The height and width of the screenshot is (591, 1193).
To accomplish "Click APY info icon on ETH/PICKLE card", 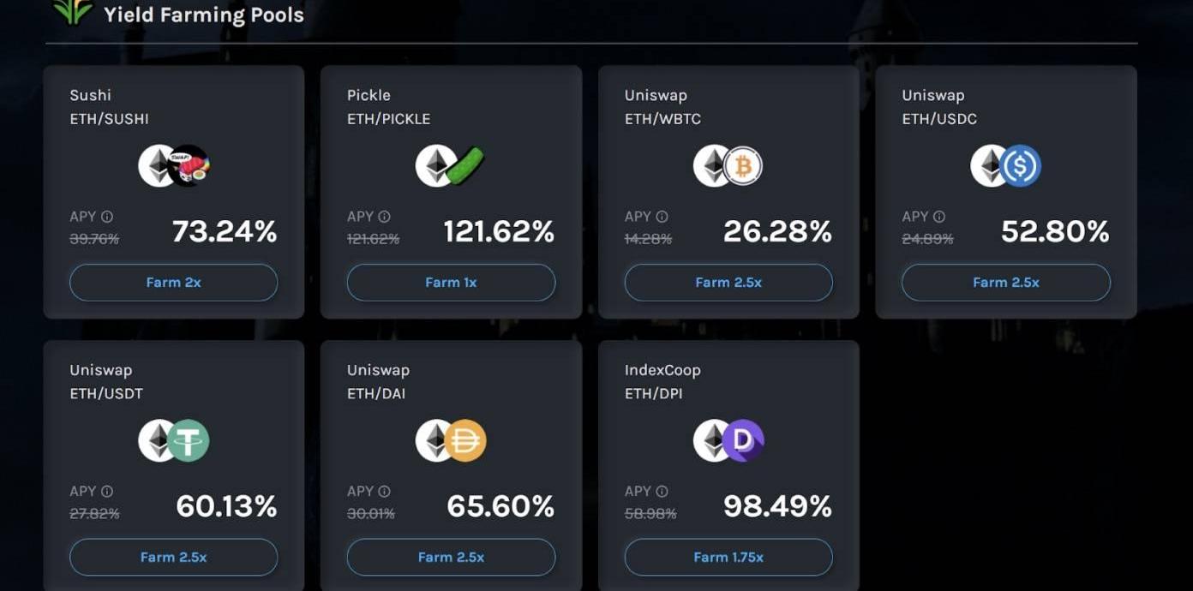I will (384, 217).
